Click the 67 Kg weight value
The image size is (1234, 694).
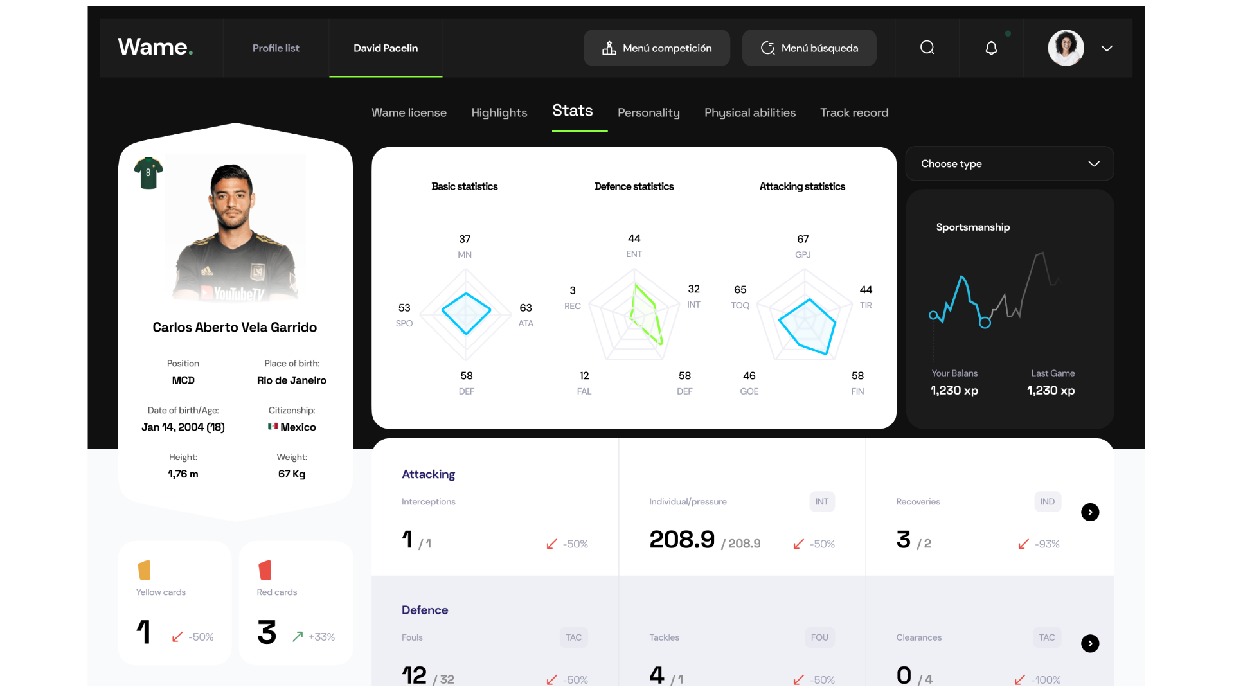click(x=292, y=474)
